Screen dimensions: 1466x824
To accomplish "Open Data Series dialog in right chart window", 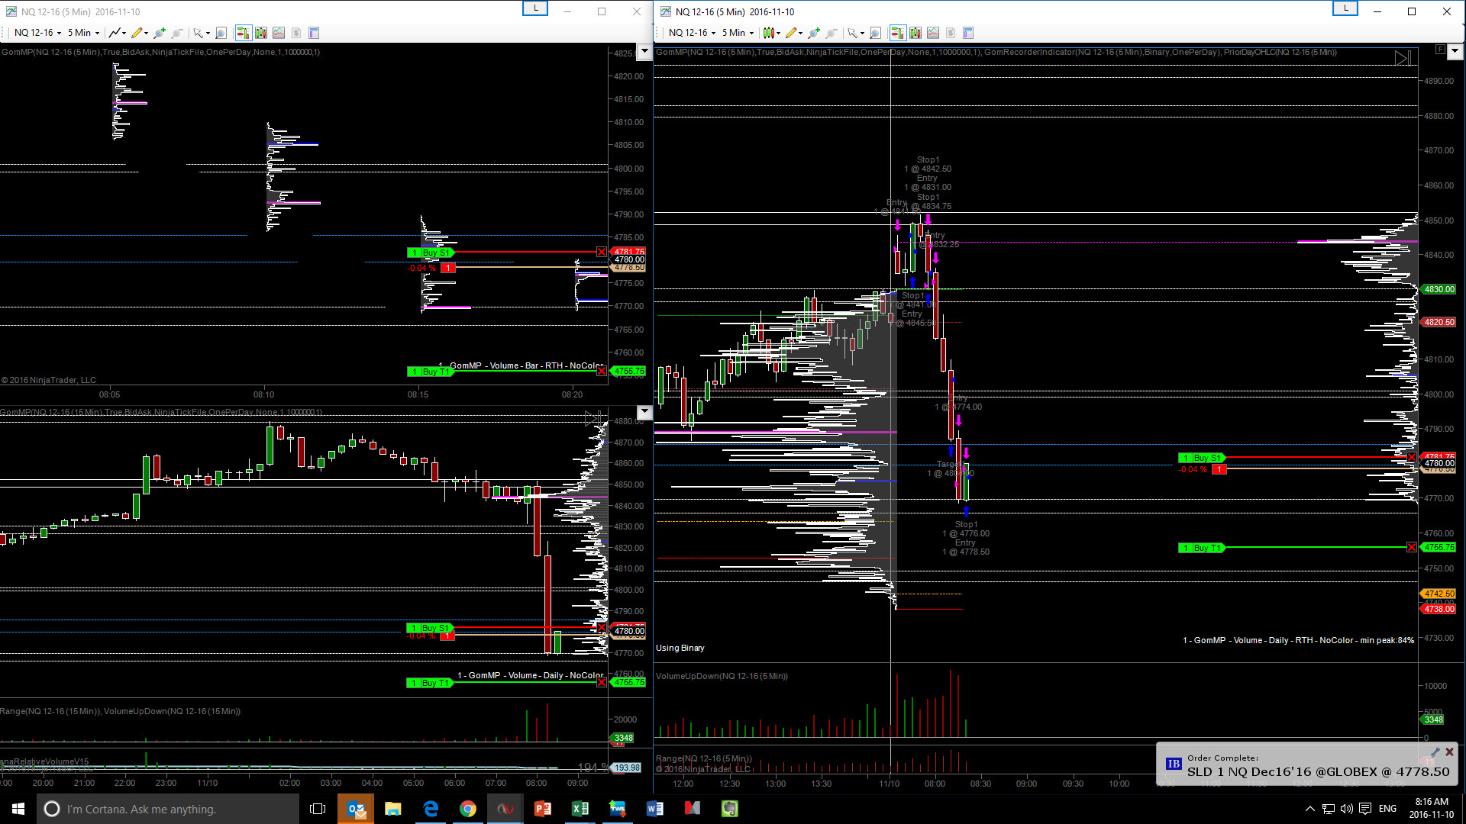I will click(x=915, y=33).
